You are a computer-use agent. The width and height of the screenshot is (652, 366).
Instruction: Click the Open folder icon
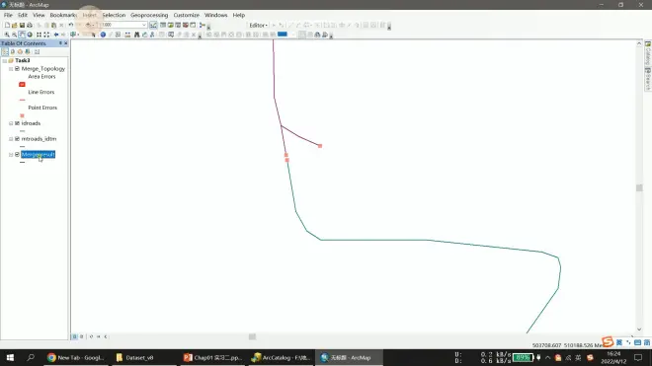[15, 25]
